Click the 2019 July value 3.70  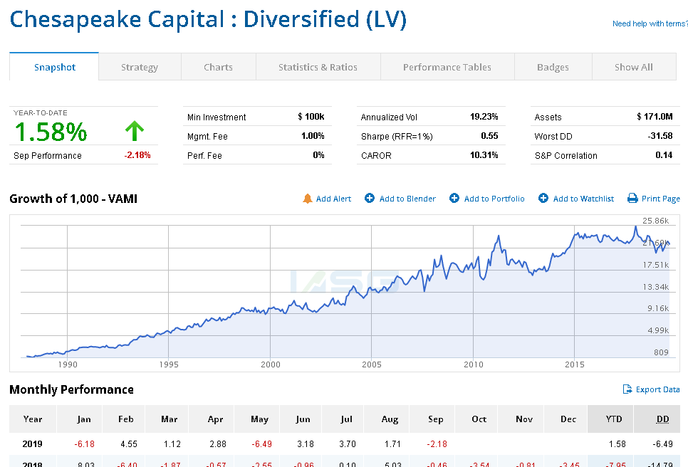pyautogui.click(x=348, y=444)
